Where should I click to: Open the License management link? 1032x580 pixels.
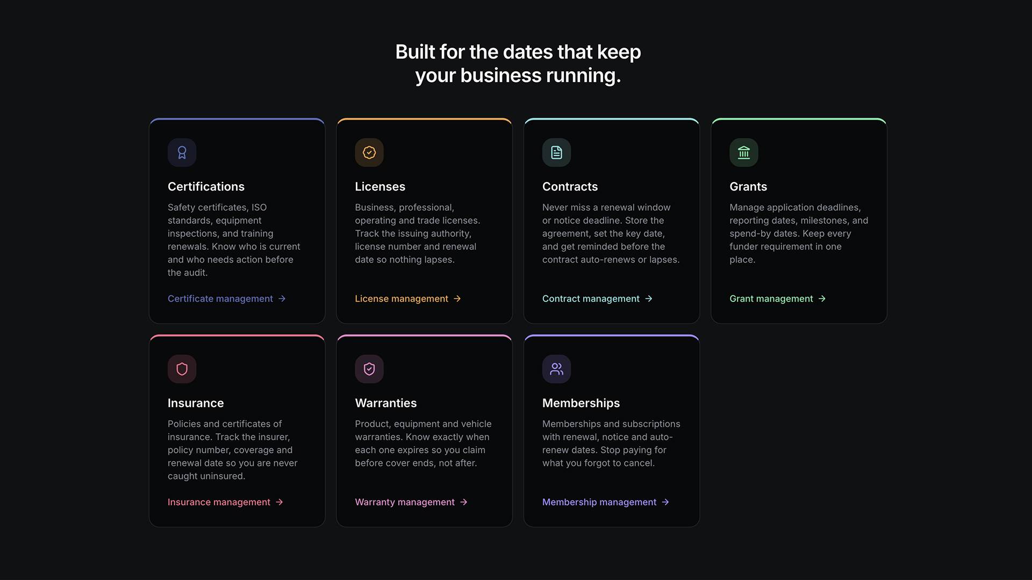pos(408,299)
